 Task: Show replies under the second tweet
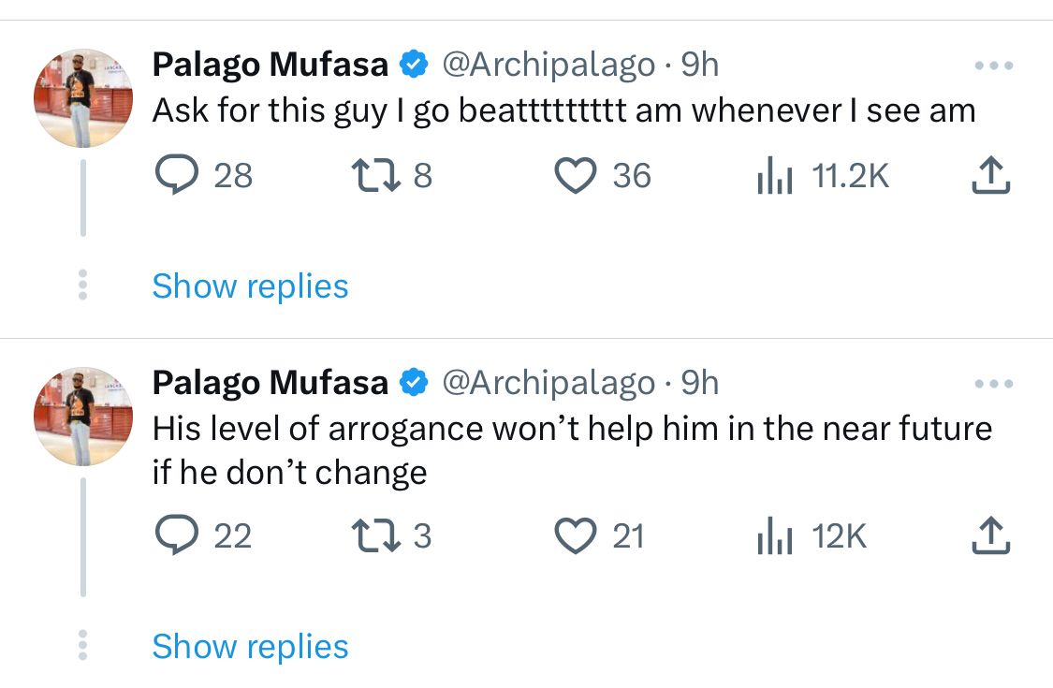251,647
